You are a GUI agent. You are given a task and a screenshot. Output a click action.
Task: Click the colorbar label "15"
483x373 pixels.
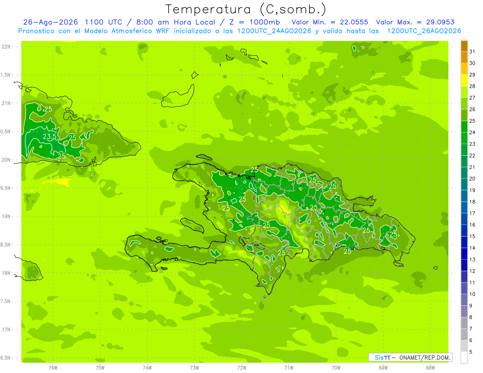(x=473, y=236)
